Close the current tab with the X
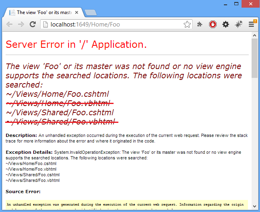 (x=77, y=12)
